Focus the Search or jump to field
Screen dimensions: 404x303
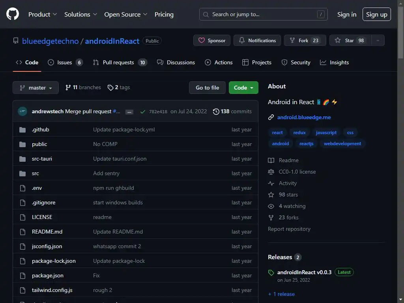(x=263, y=14)
